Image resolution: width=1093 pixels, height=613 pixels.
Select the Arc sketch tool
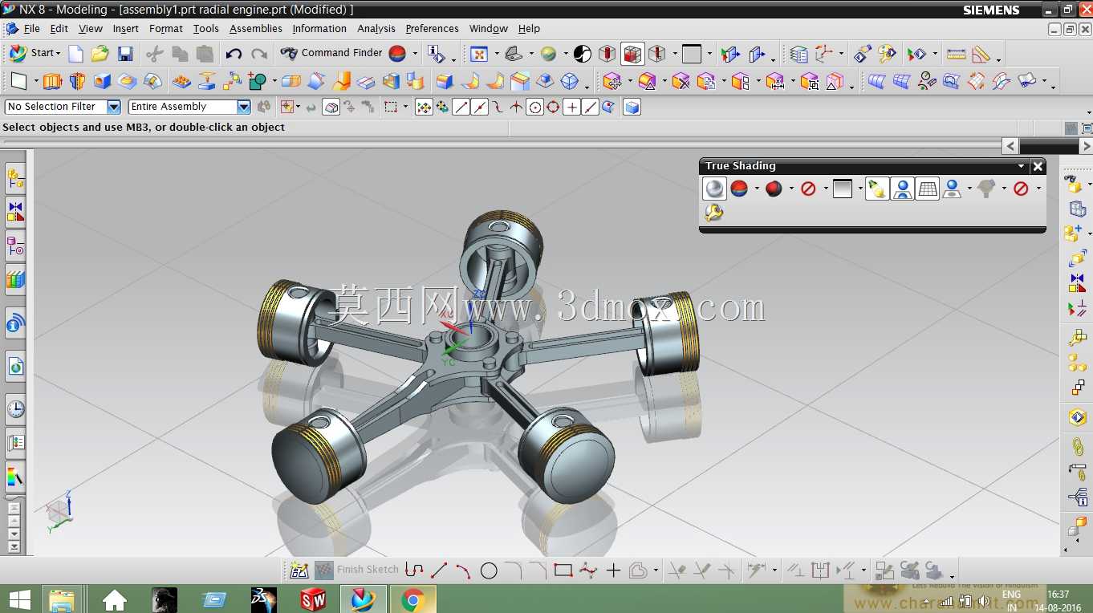tap(463, 570)
